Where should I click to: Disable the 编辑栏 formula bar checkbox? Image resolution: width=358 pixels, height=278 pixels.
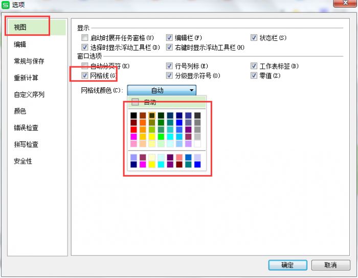(x=169, y=38)
